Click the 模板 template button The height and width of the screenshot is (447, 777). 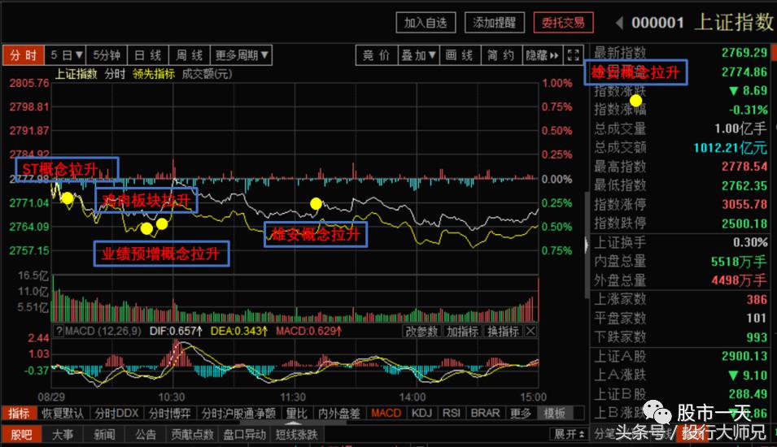click(555, 413)
